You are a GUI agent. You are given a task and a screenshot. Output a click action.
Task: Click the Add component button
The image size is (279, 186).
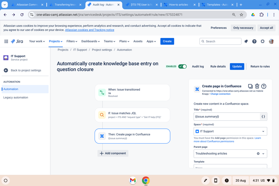point(113,153)
